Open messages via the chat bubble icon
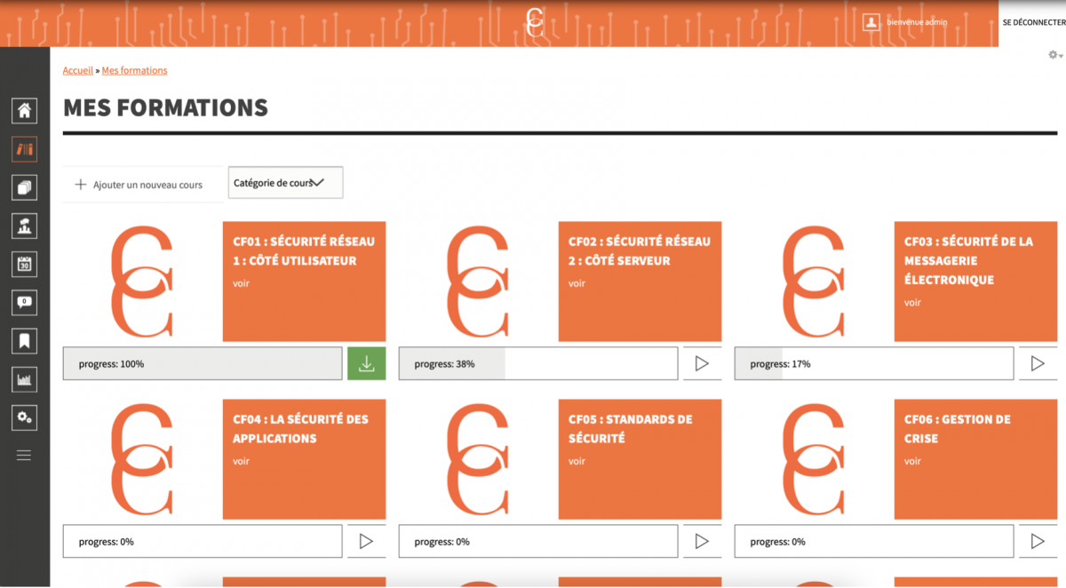Viewport: 1066px width, 588px height. coord(24,302)
